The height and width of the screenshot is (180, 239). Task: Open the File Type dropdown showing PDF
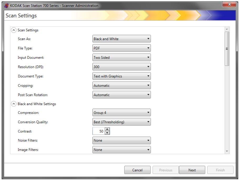point(122,48)
